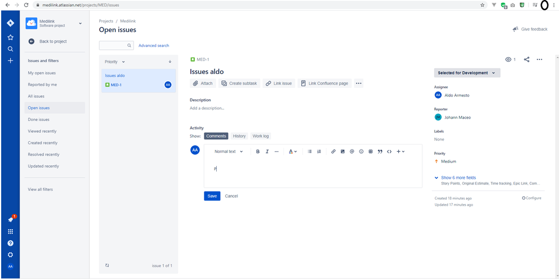Share the issue using the share icon
This screenshot has width=559, height=279.
[527, 59]
